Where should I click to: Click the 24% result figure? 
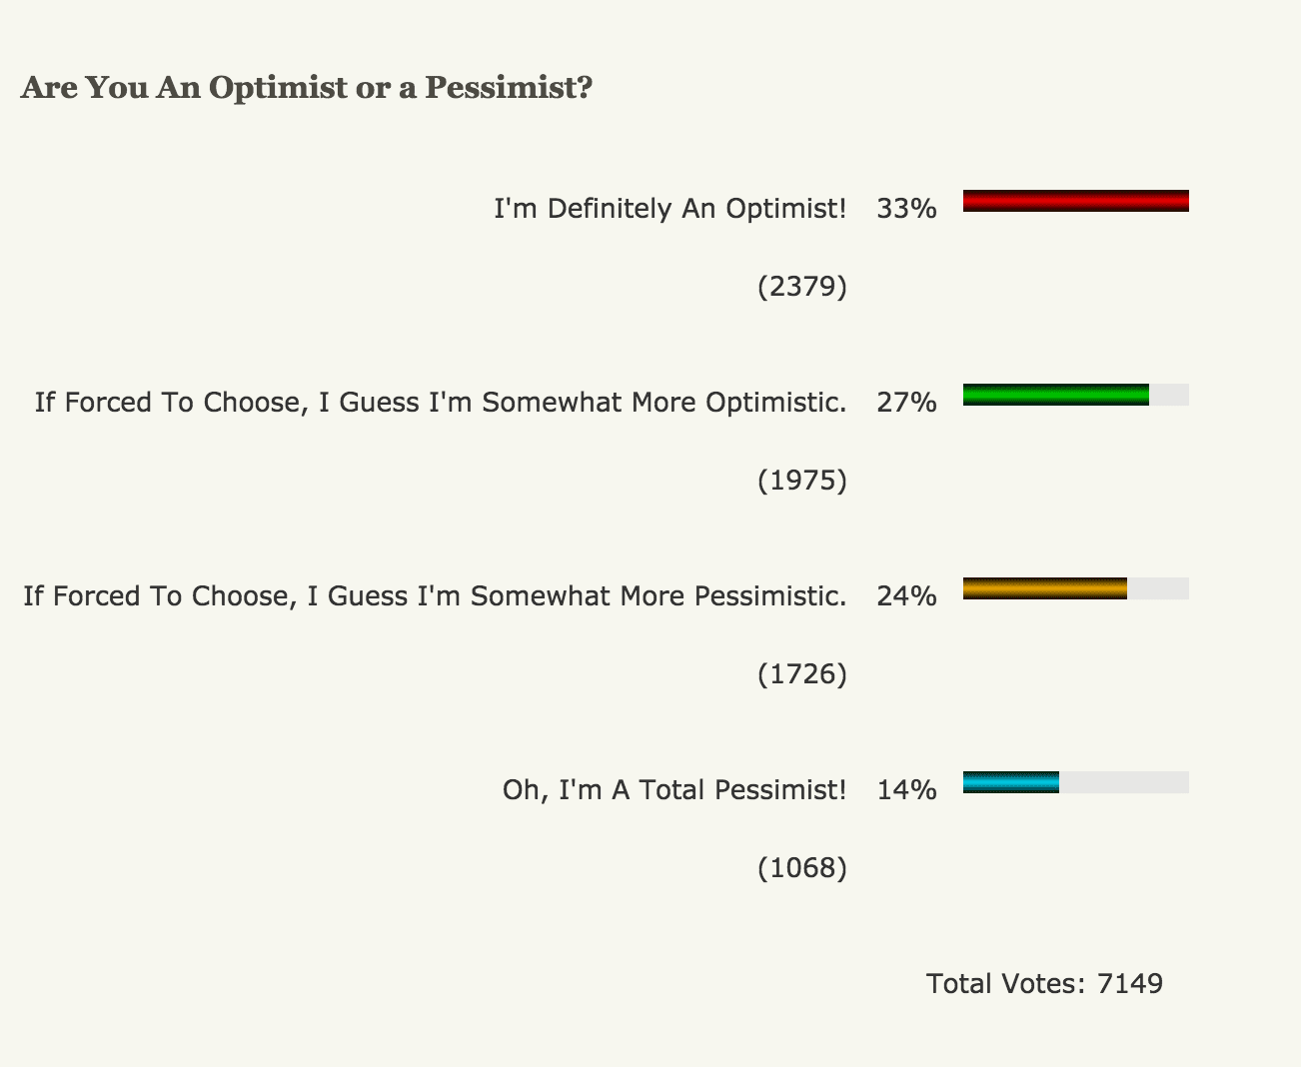click(x=906, y=596)
